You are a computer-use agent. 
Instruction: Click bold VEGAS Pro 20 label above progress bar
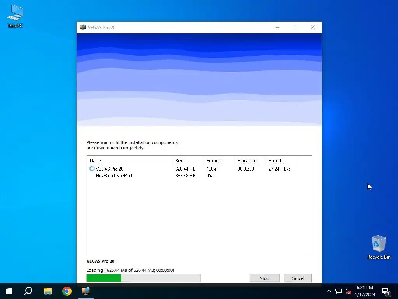(x=101, y=261)
